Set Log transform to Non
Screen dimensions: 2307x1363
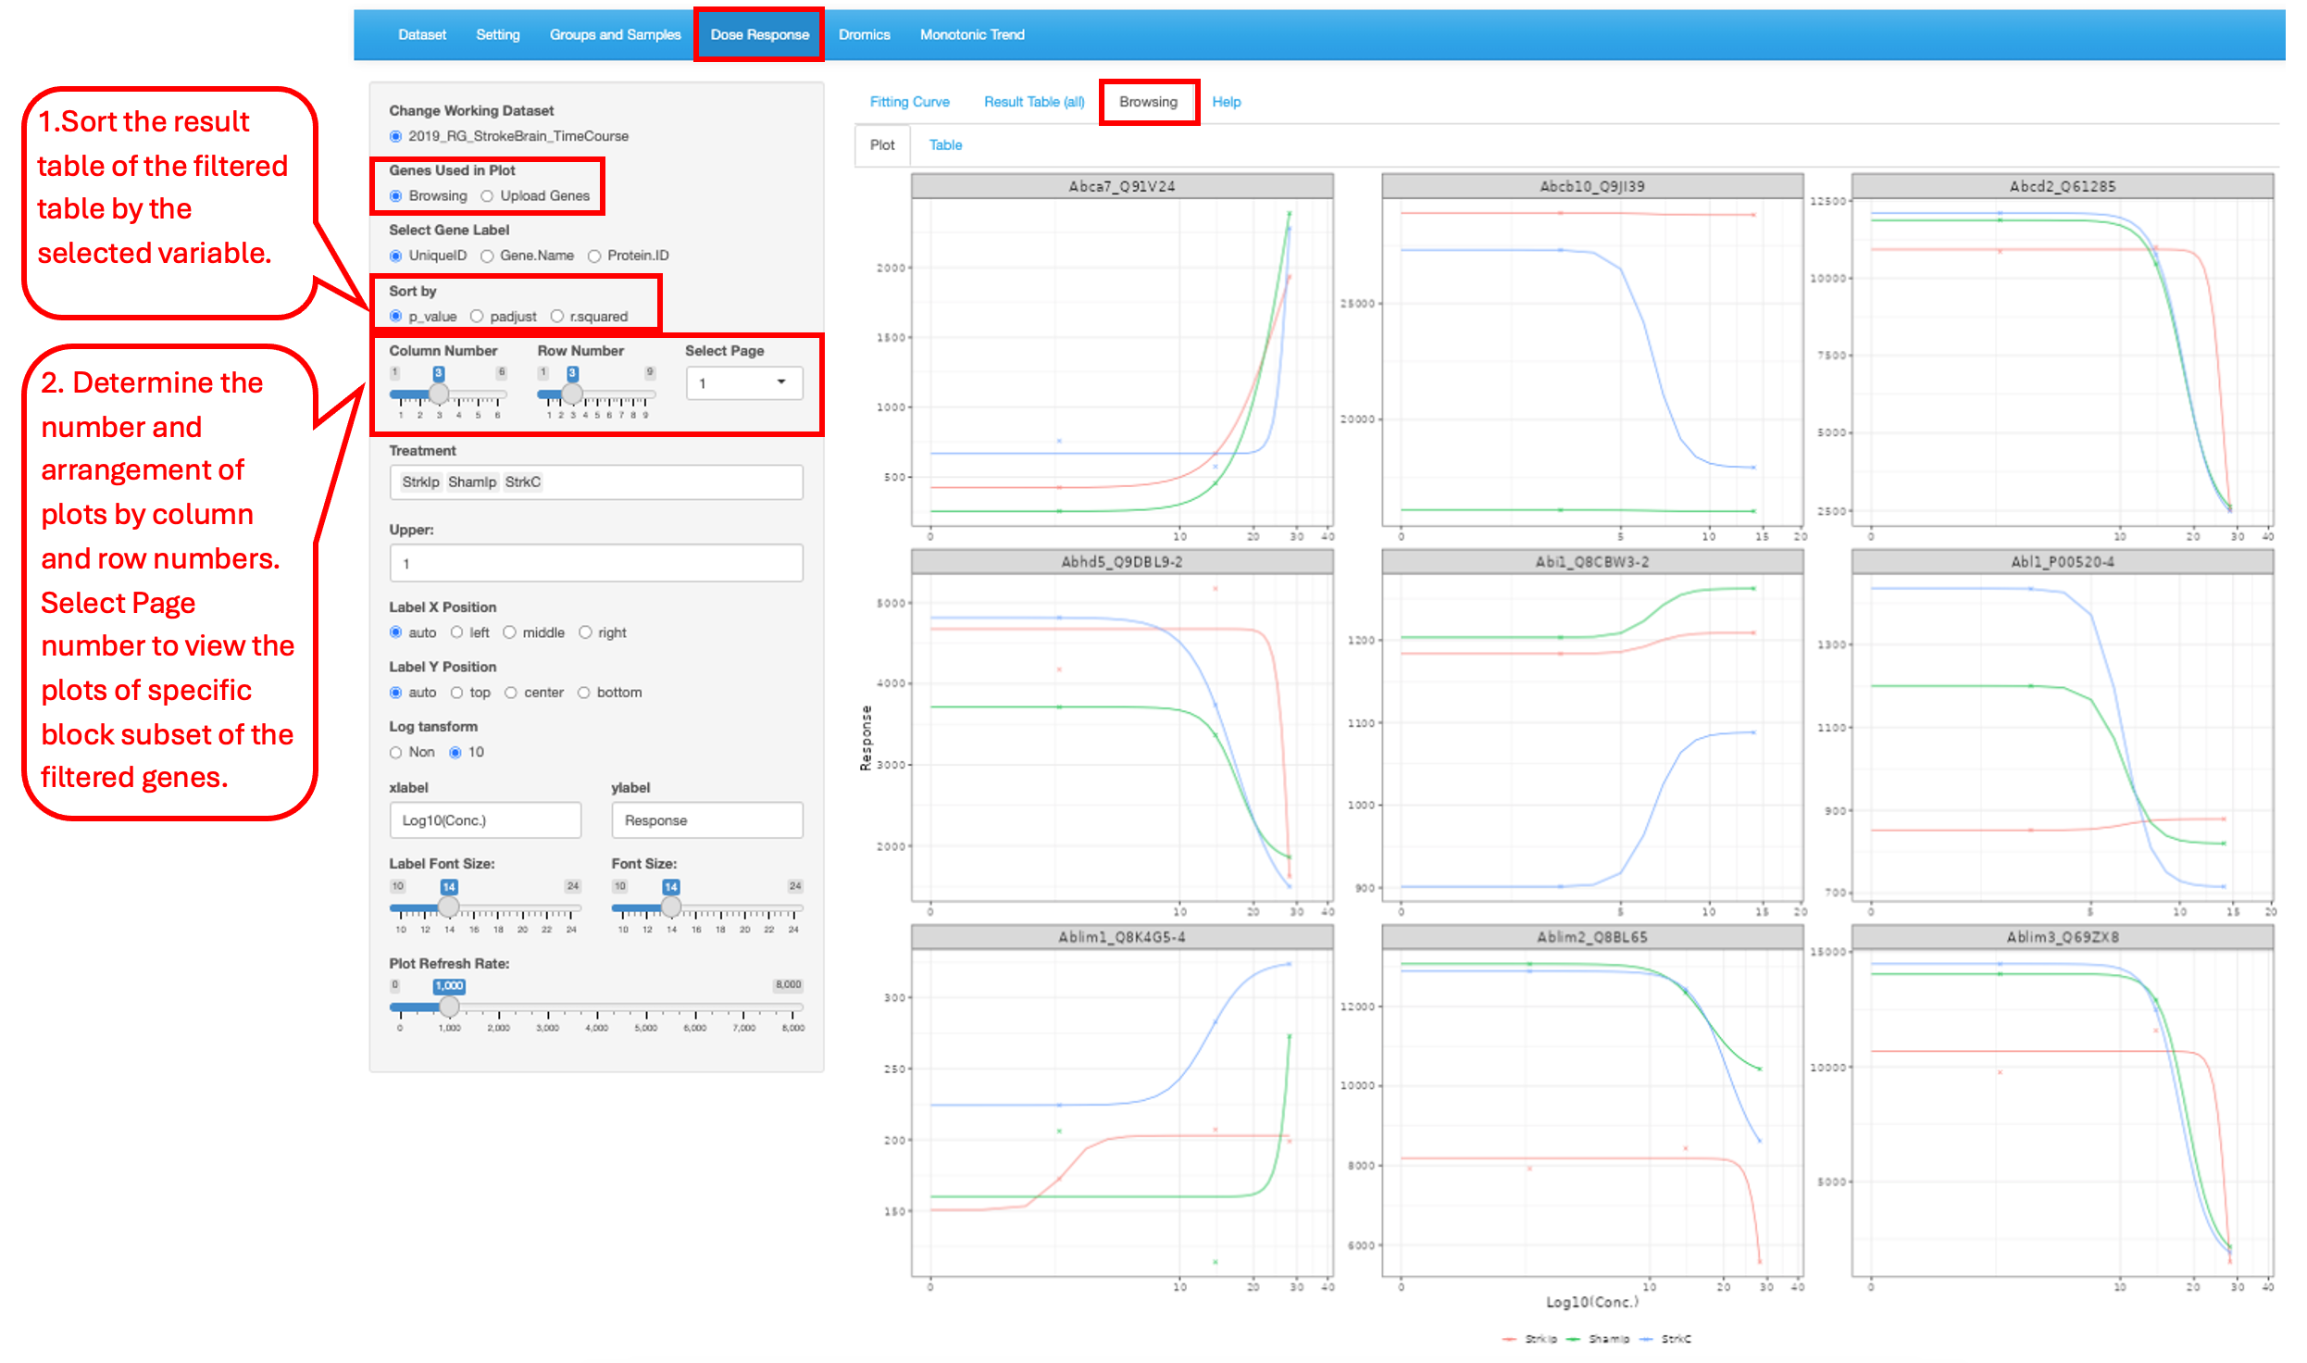396,753
